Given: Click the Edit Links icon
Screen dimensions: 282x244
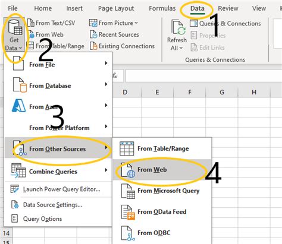Looking at the screenshot, I should click(x=194, y=47).
